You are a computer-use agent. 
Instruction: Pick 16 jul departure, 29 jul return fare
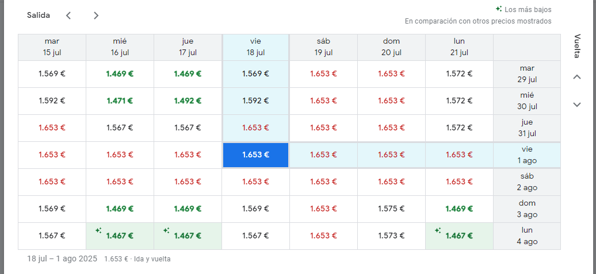click(120, 74)
